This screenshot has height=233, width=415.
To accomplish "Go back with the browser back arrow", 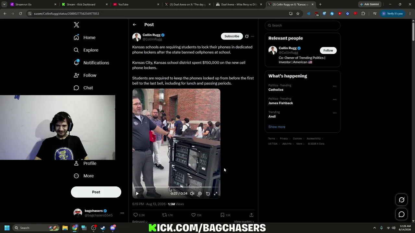I will [5, 14].
